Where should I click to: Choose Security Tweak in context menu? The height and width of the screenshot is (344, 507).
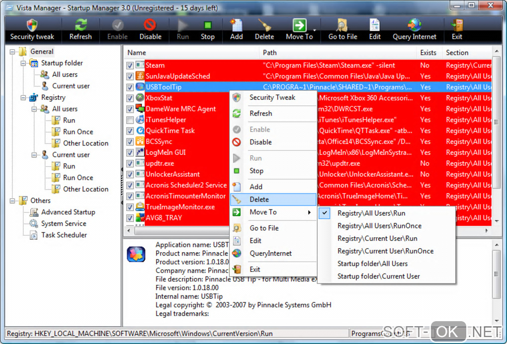tap(273, 98)
